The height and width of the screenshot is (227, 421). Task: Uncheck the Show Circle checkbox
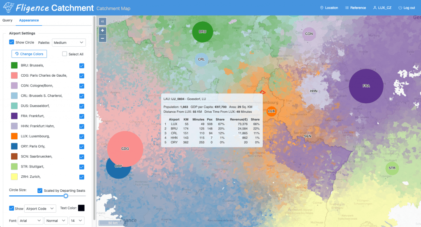tap(12, 42)
